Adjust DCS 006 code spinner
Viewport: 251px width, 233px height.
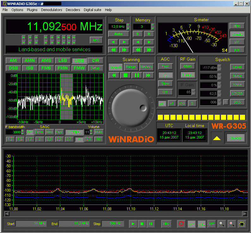[220, 102]
